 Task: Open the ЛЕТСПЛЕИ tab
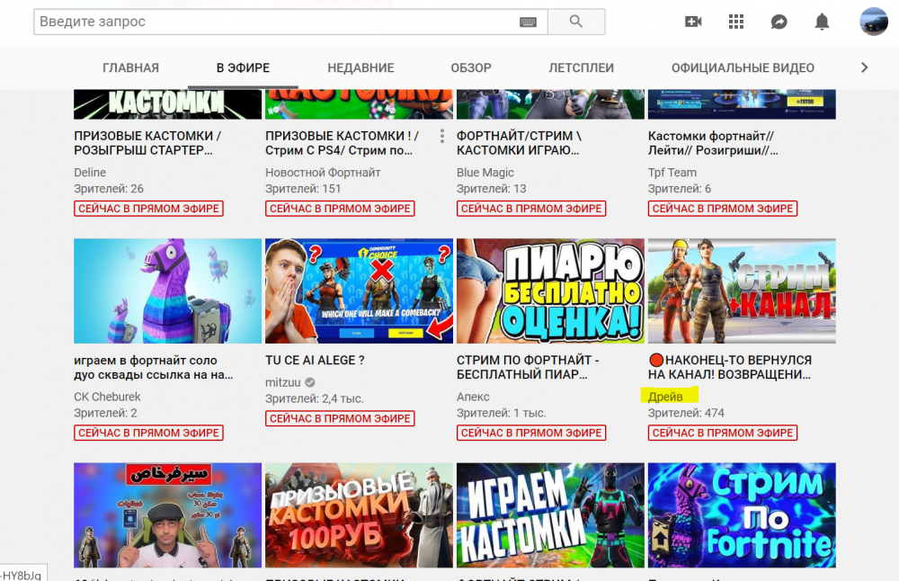(581, 67)
